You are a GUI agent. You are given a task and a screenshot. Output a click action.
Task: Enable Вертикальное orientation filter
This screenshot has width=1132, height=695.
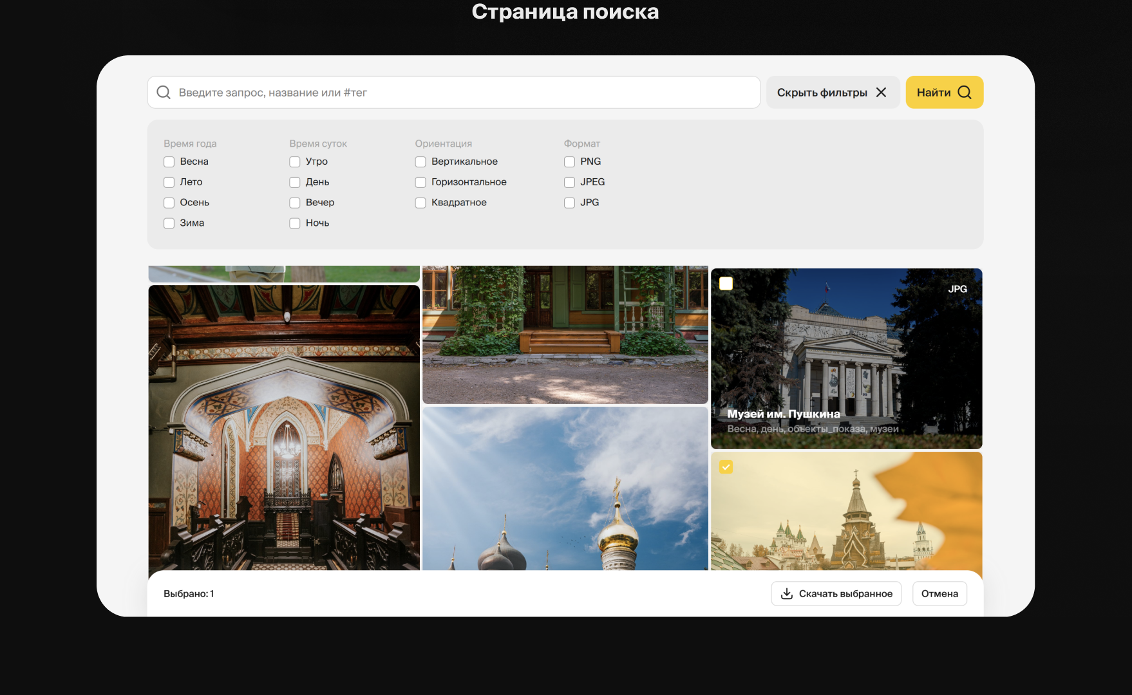click(420, 162)
